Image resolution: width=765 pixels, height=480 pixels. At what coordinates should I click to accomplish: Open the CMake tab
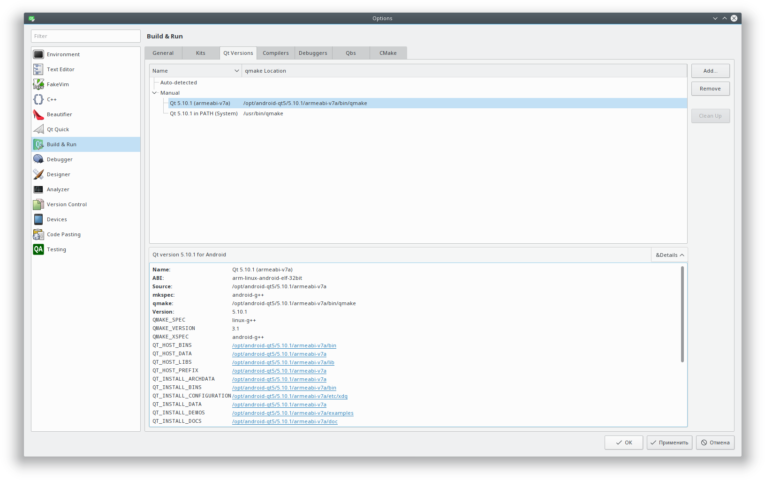click(x=388, y=53)
